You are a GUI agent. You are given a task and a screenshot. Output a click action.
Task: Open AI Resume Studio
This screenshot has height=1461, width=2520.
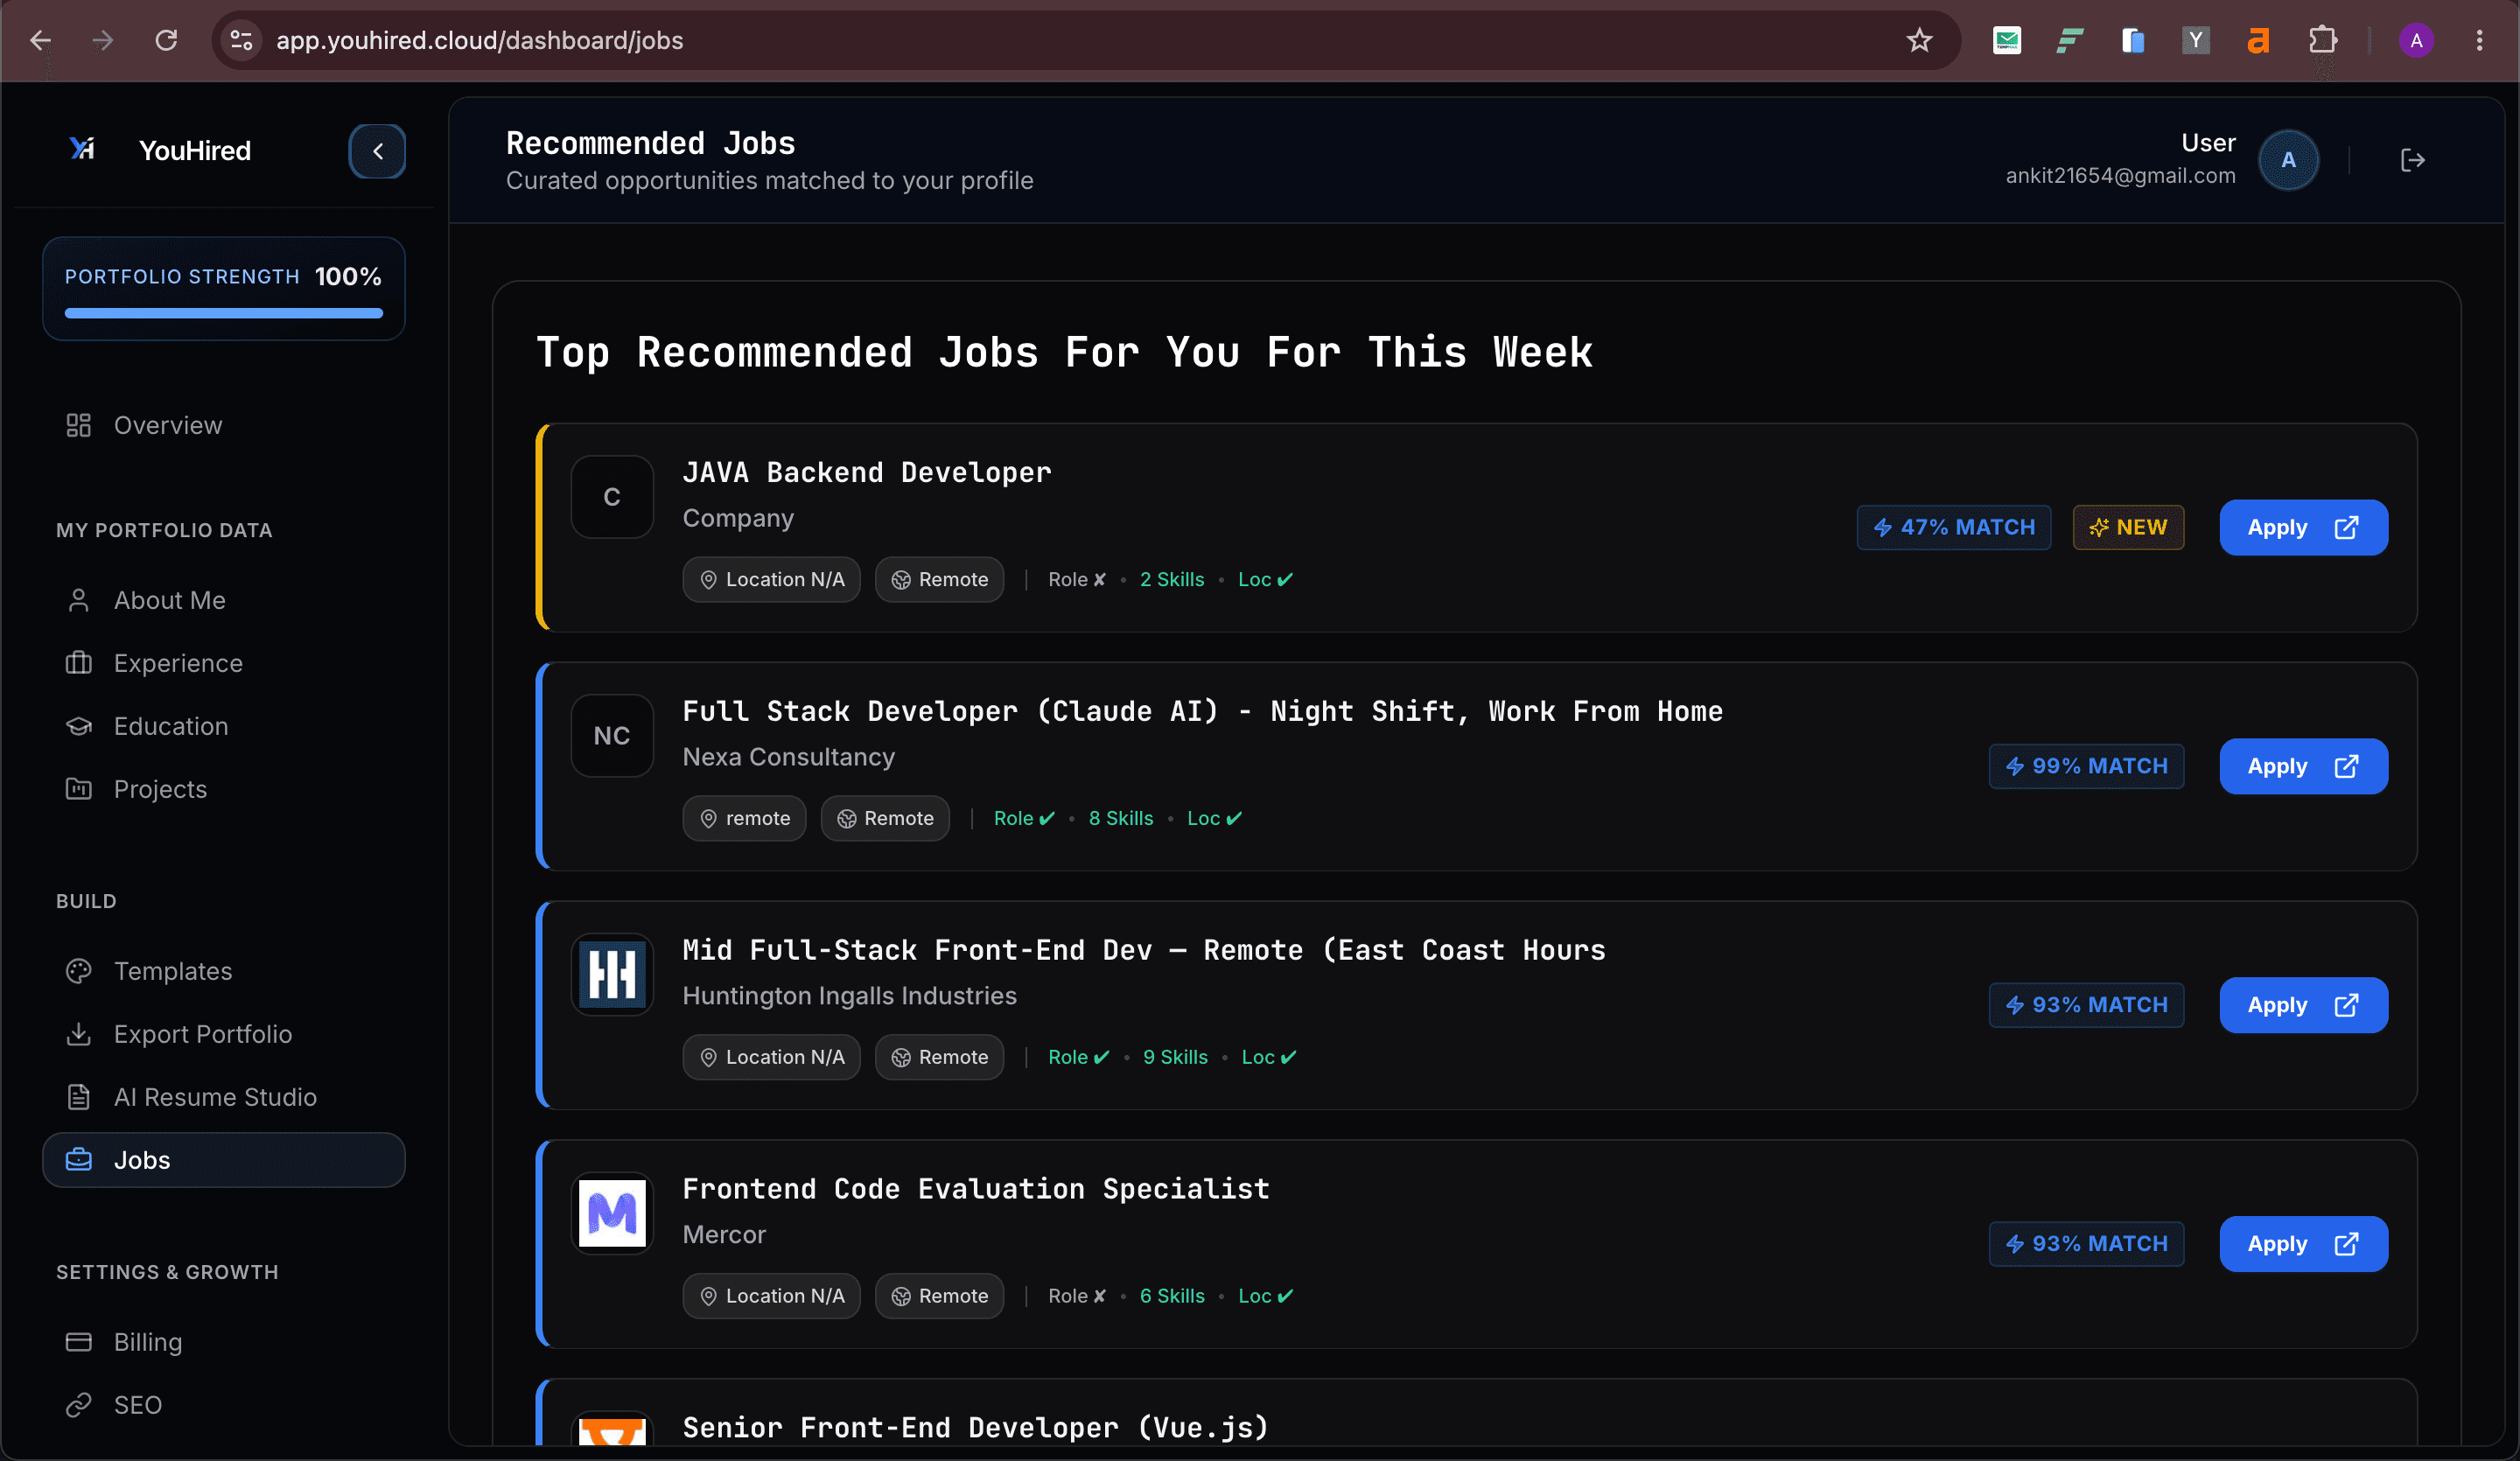point(224,1097)
